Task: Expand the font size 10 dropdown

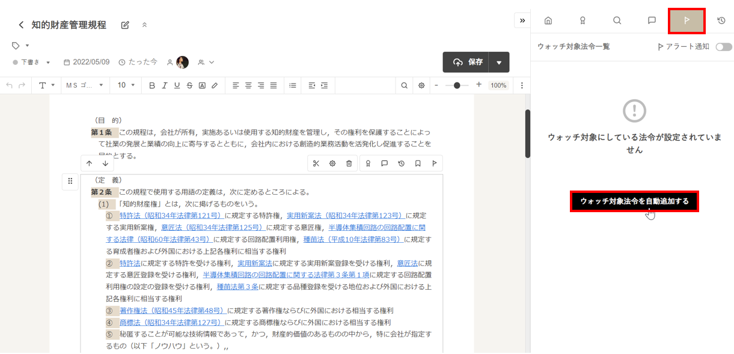Action: pos(126,85)
